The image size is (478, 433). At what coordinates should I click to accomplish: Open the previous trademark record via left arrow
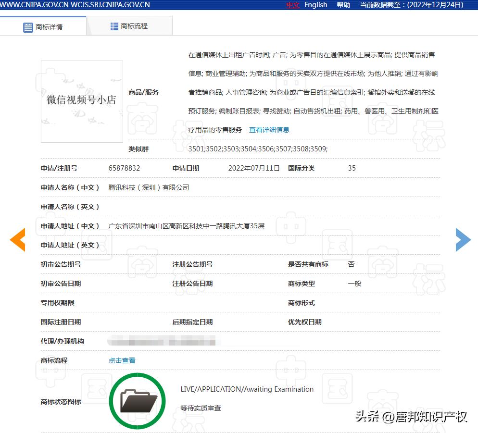pyautogui.click(x=18, y=239)
